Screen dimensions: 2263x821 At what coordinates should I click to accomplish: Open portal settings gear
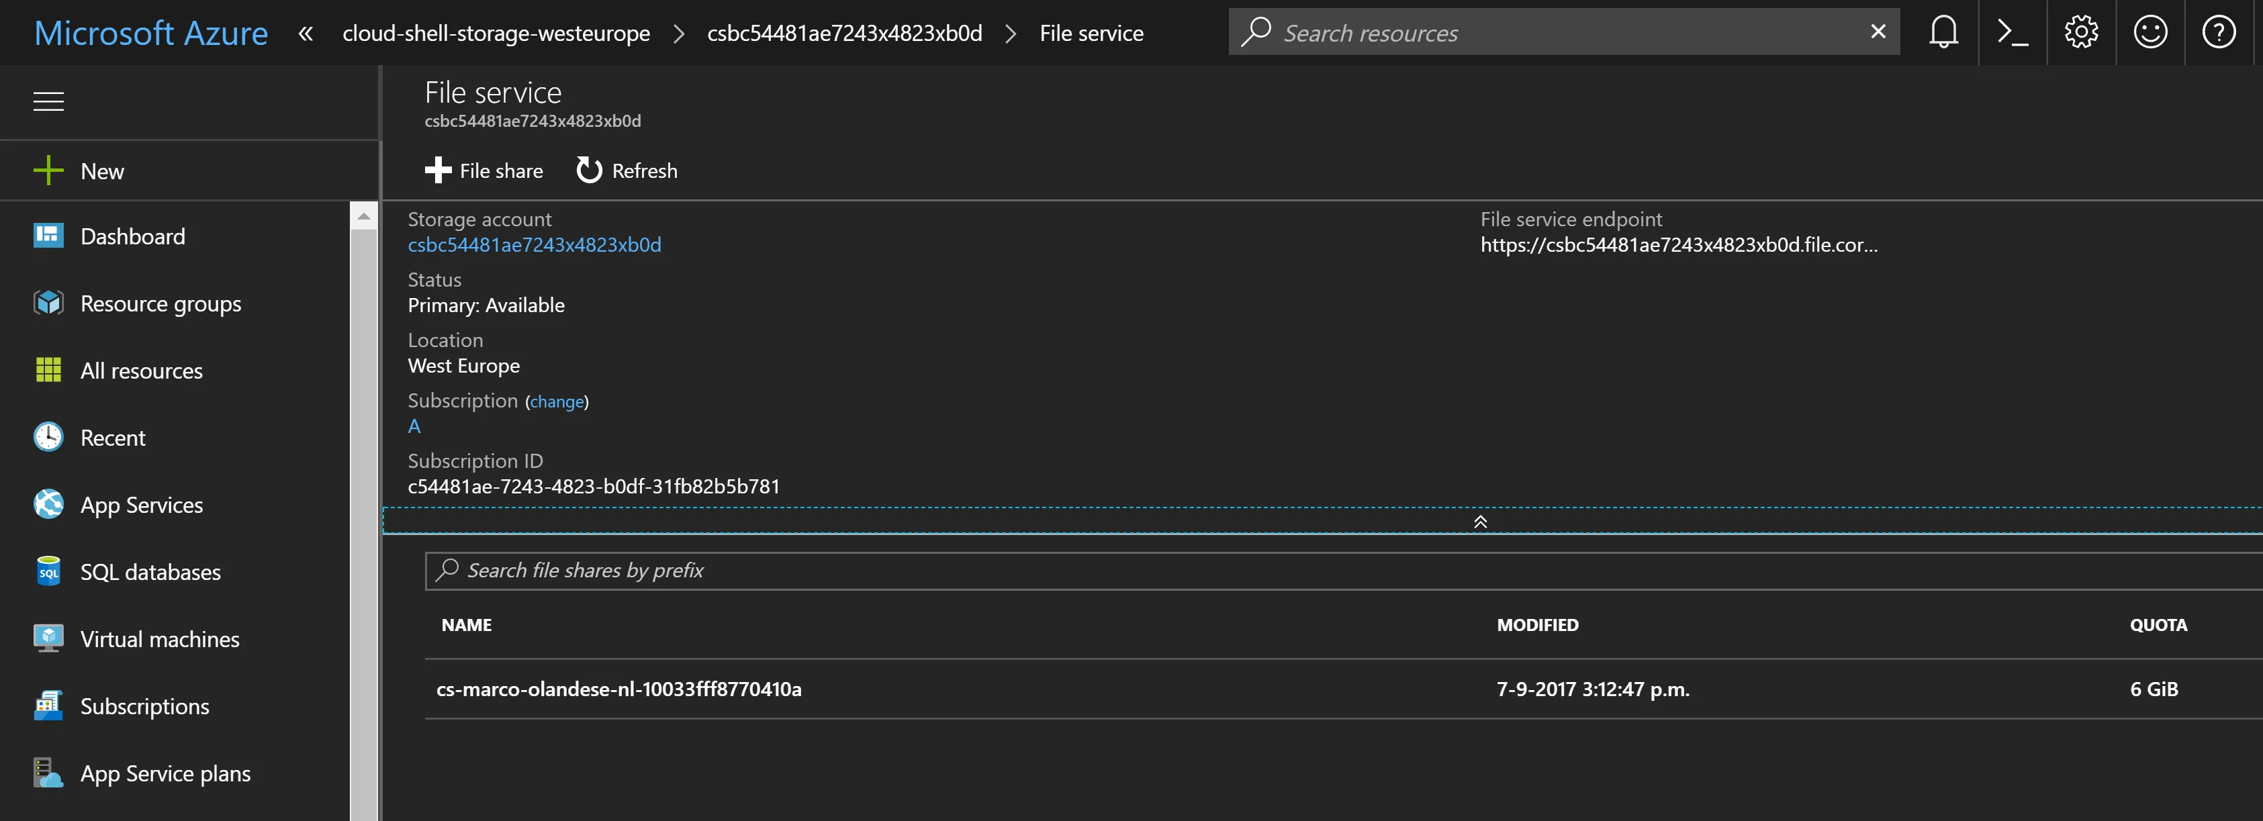2081,32
